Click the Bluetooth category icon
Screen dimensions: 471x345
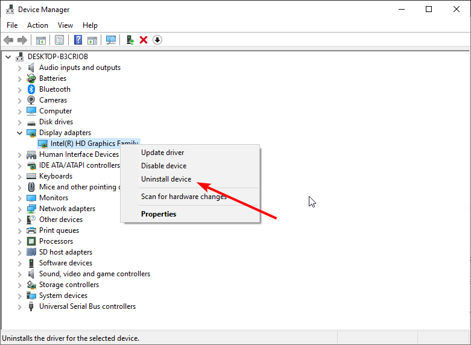point(31,89)
